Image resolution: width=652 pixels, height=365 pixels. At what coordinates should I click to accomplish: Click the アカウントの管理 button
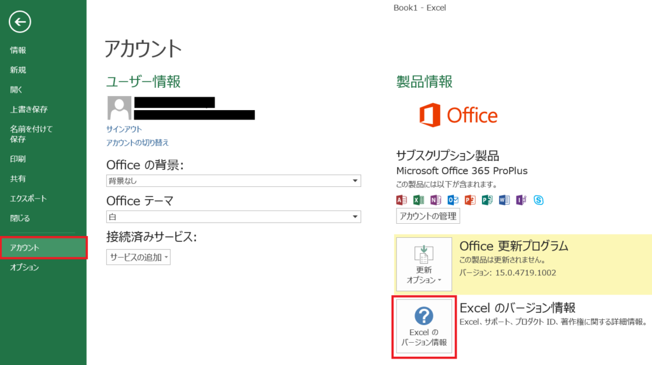pos(428,216)
